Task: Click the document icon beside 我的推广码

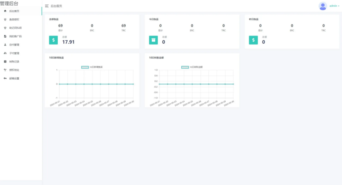Action: coord(5,36)
